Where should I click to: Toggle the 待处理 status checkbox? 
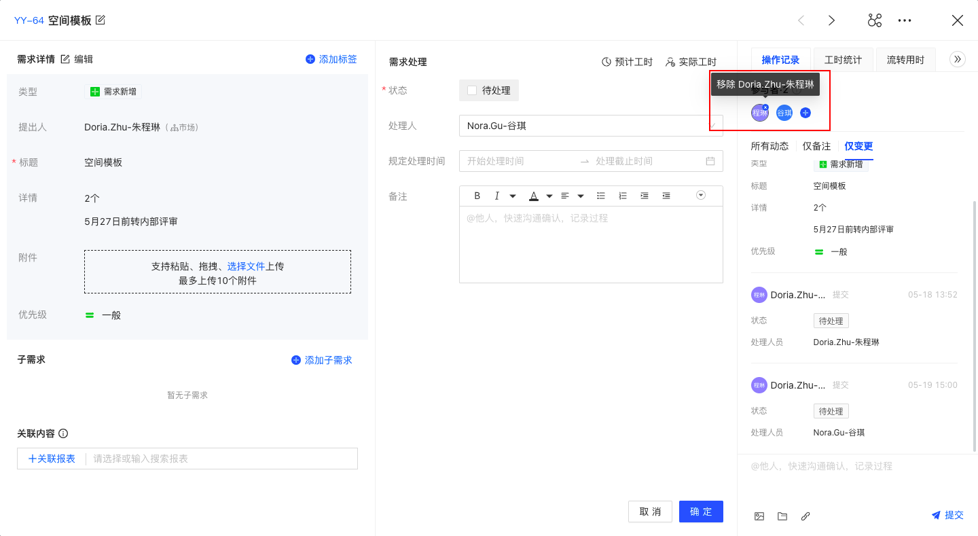click(472, 90)
